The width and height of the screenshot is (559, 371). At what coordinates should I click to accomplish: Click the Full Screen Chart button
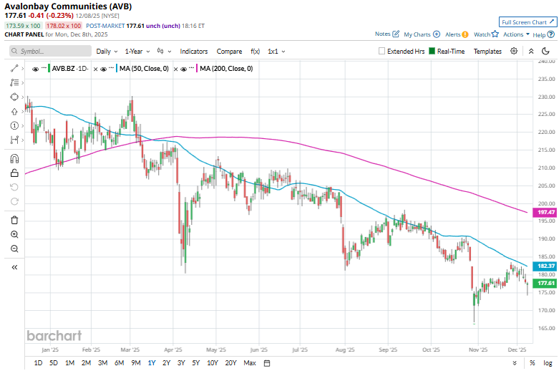(x=527, y=22)
